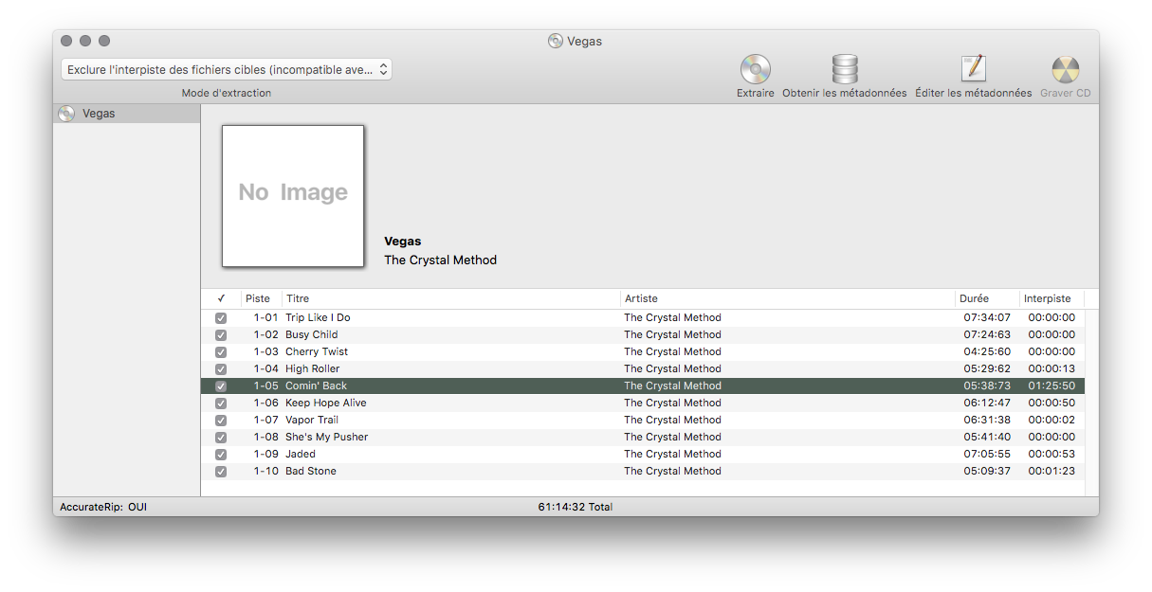Click artist cell of track Vapor Trail
The height and width of the screenshot is (592, 1152).
point(672,421)
